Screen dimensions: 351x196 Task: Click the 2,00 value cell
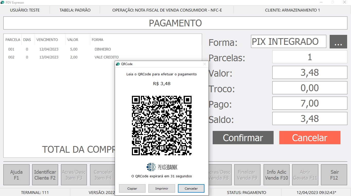coord(74,57)
